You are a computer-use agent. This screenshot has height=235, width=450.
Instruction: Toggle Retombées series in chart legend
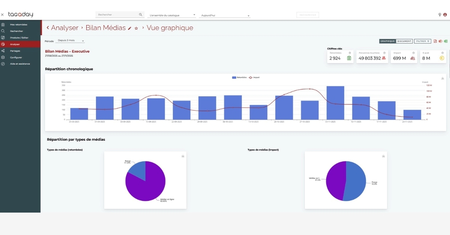tap(240, 77)
